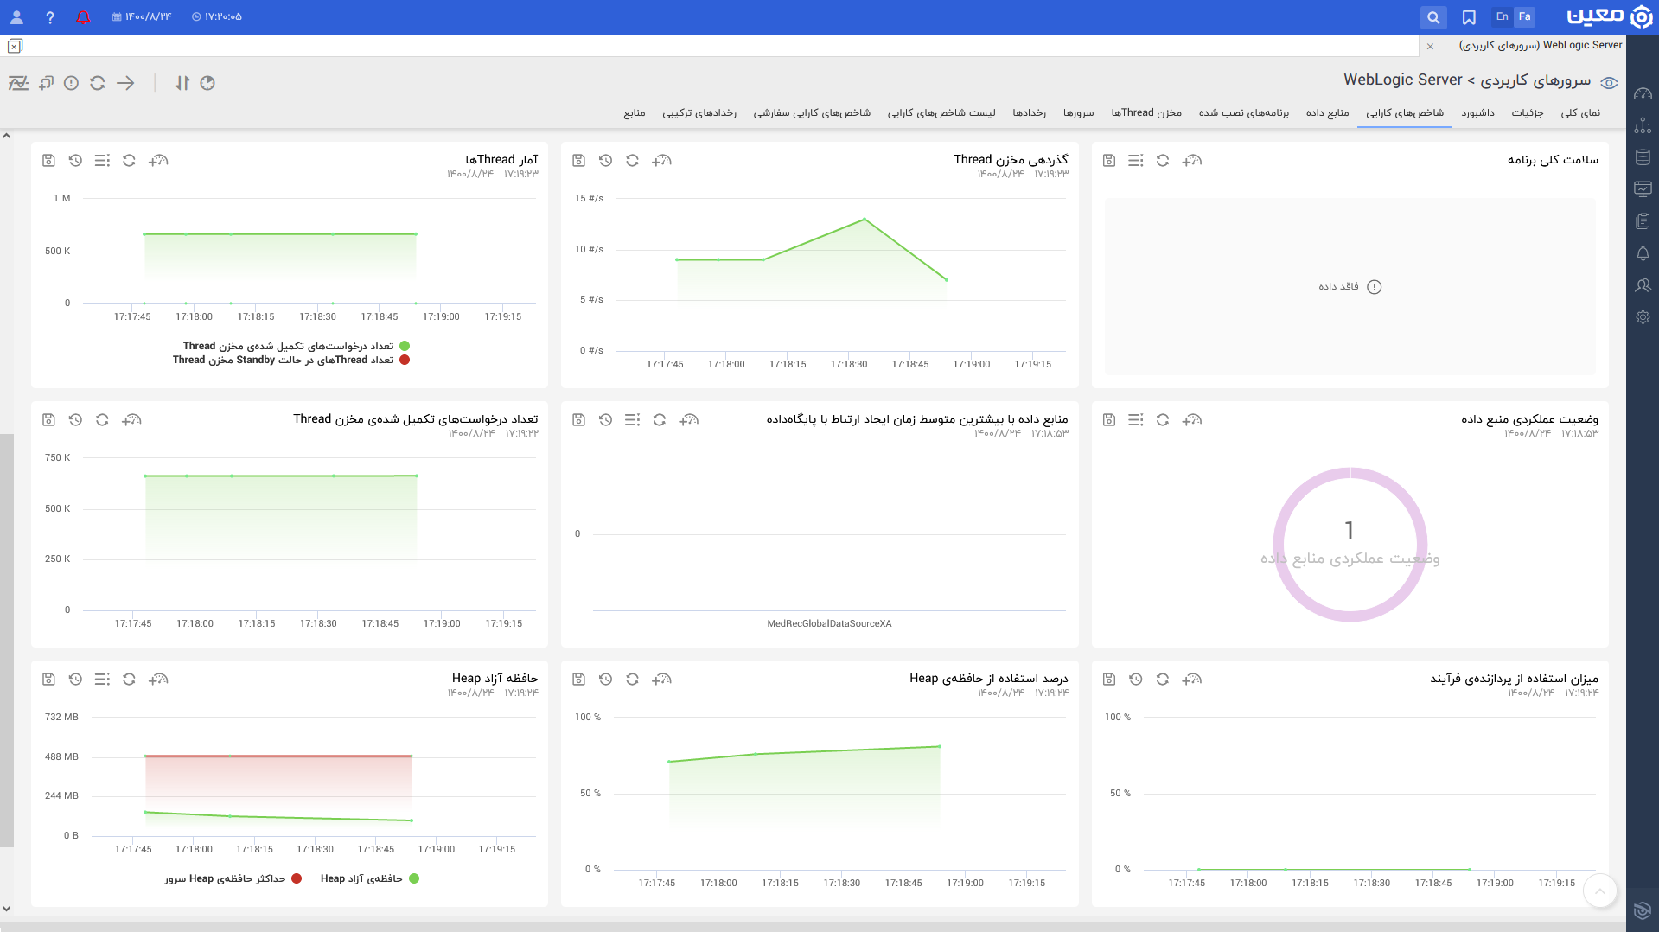Click the MedRecGlobalDataSourceXA axis label
Image resolution: width=1659 pixels, height=932 pixels.
click(829, 623)
